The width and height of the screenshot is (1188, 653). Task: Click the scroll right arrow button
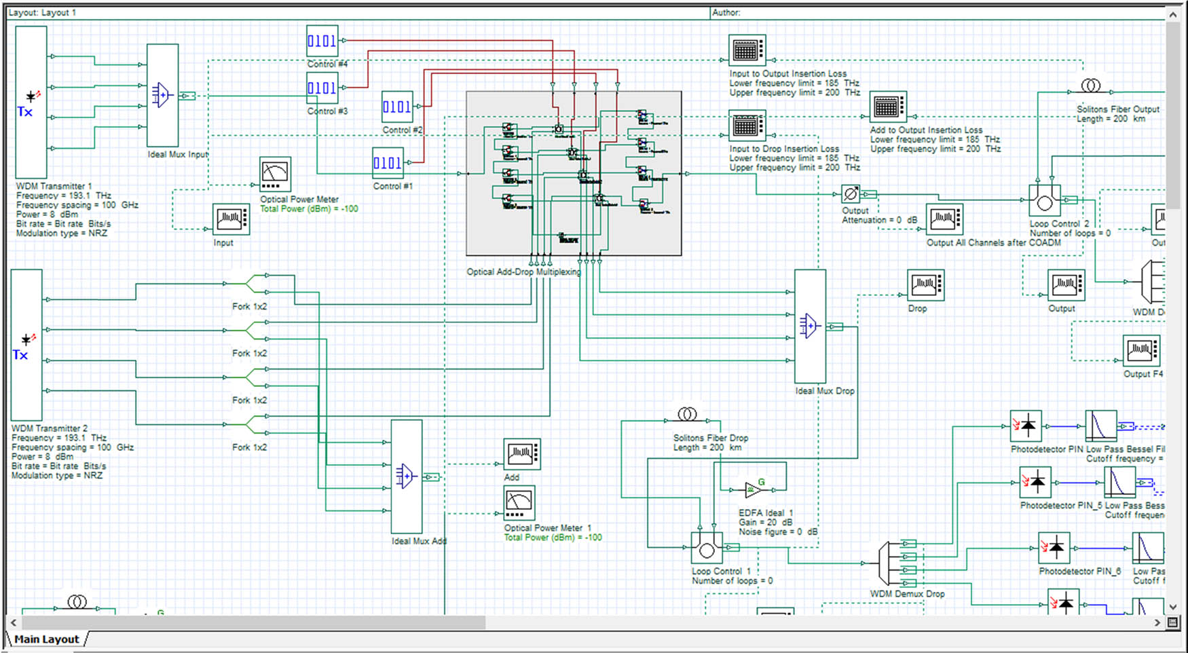[1157, 622]
